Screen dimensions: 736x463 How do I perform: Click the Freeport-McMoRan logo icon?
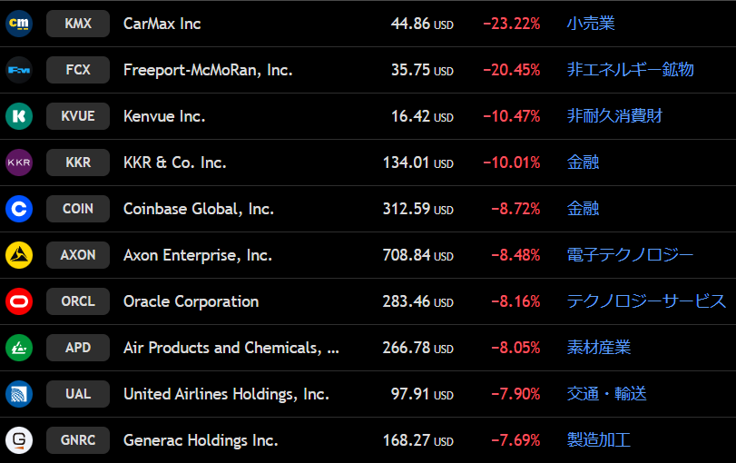pyautogui.click(x=19, y=70)
